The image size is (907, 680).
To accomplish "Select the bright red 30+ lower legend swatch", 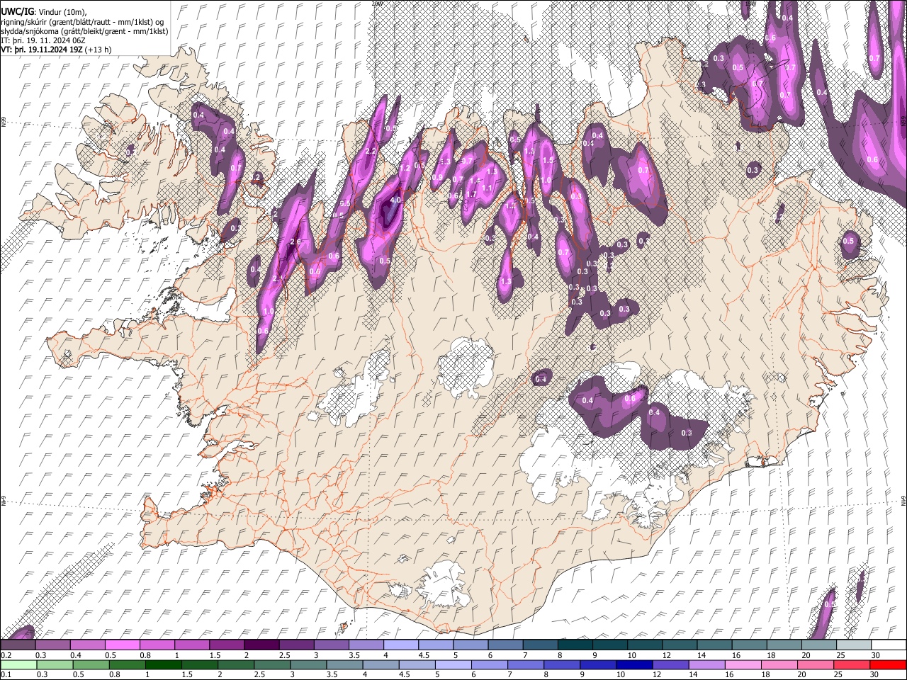I will pyautogui.click(x=889, y=665).
